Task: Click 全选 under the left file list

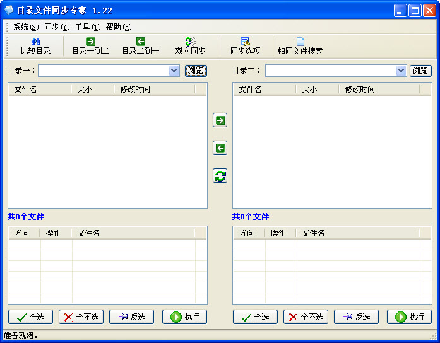Action: pyautogui.click(x=30, y=317)
